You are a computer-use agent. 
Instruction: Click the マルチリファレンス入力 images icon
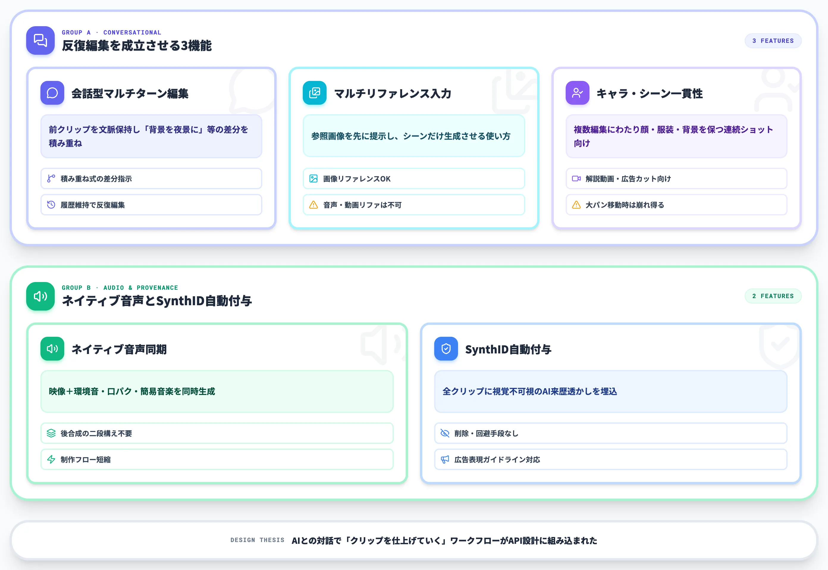315,93
